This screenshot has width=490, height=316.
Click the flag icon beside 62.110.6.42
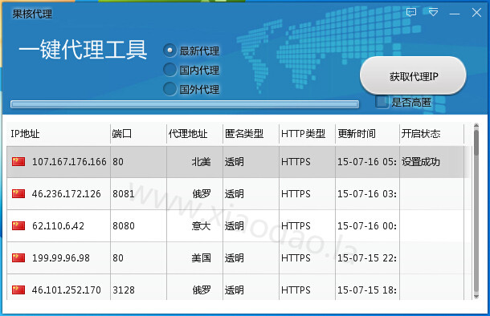pos(18,226)
